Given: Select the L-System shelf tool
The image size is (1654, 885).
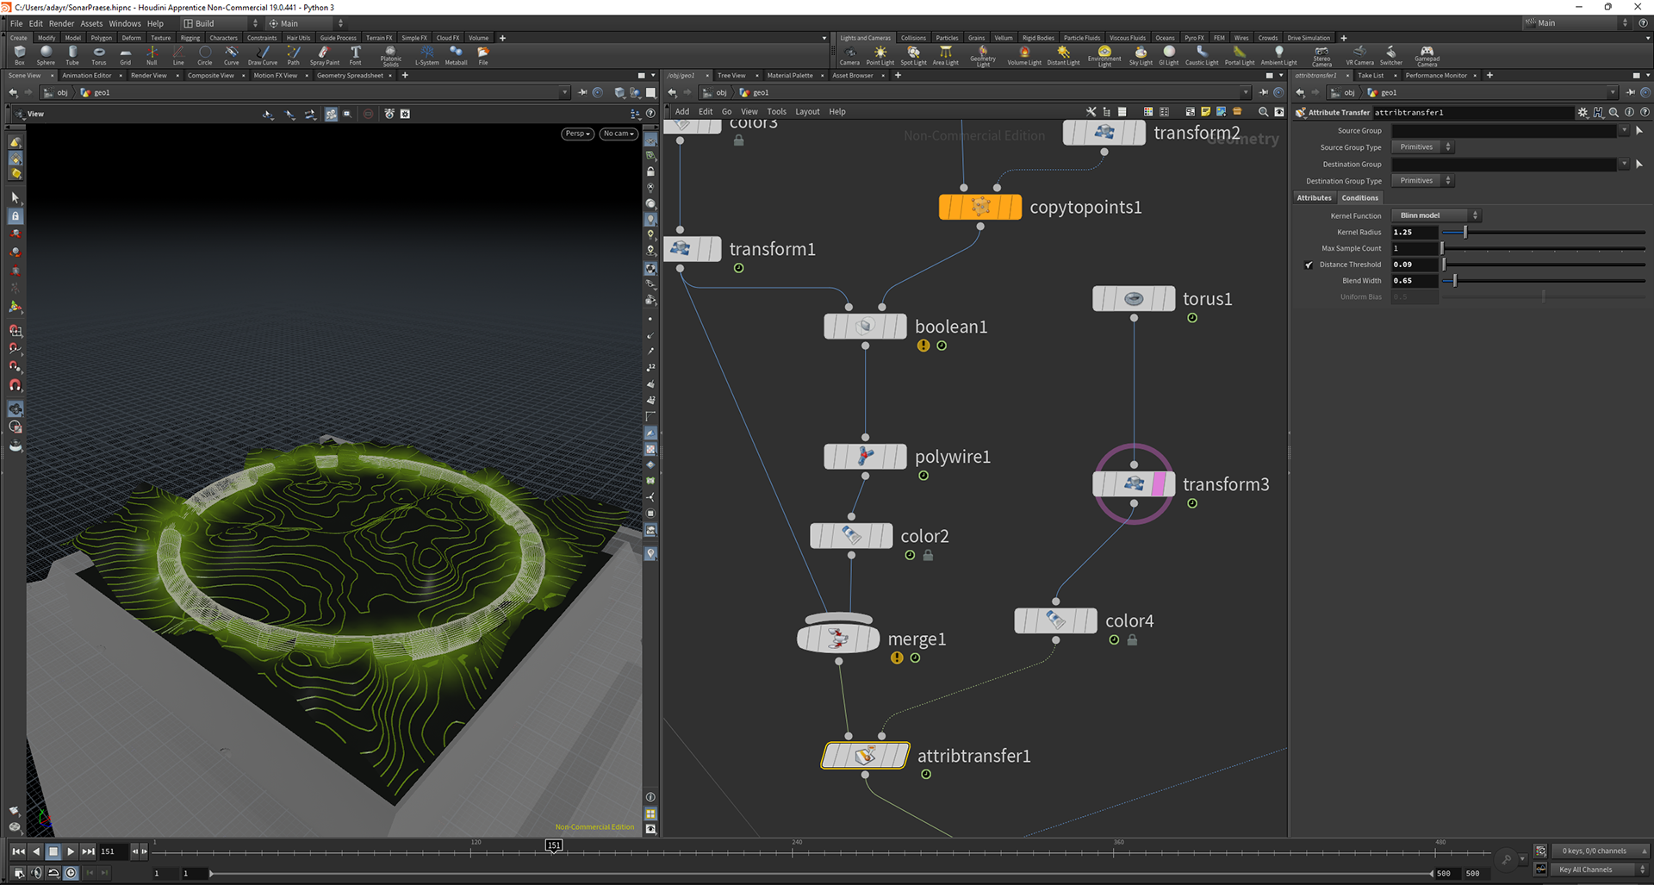Looking at the screenshot, I should pos(427,55).
